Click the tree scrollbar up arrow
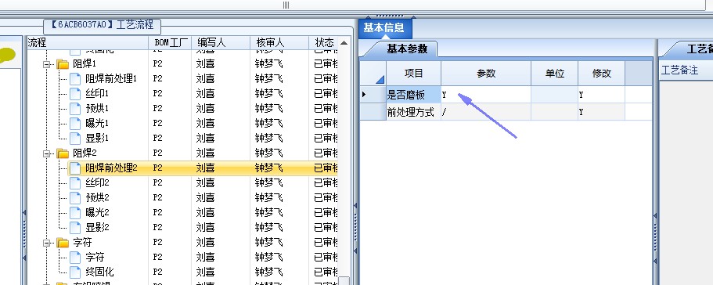The height and width of the screenshot is (285, 713). pos(344,43)
